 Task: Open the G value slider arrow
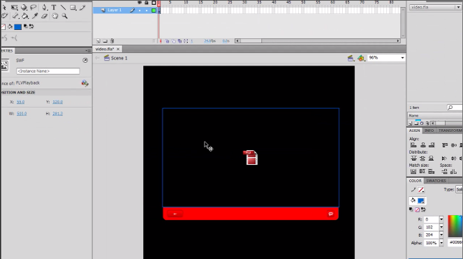click(x=441, y=227)
